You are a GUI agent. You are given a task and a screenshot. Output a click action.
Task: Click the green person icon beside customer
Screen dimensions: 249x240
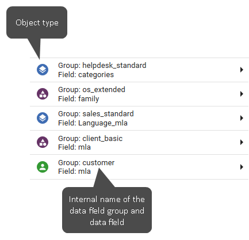pos(43,167)
